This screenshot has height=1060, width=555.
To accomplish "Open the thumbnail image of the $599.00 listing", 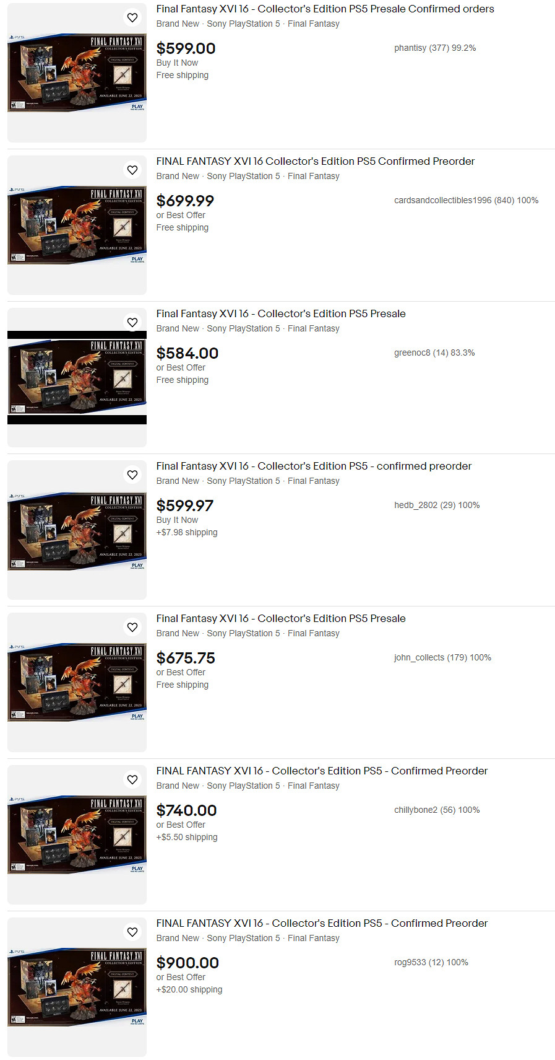I will click(x=77, y=72).
